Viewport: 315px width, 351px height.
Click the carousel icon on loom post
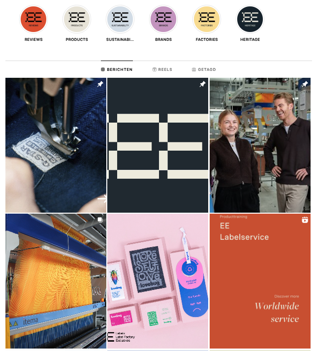click(100, 220)
